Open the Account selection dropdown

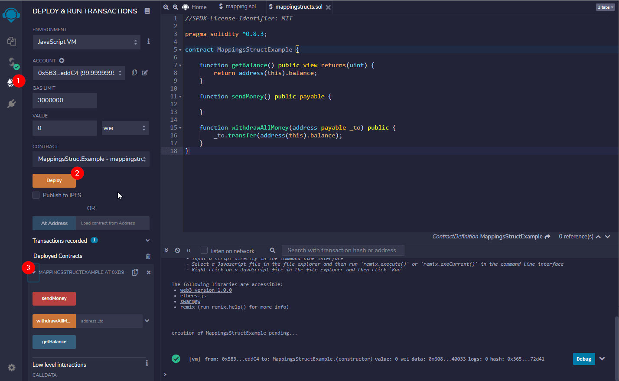point(79,73)
